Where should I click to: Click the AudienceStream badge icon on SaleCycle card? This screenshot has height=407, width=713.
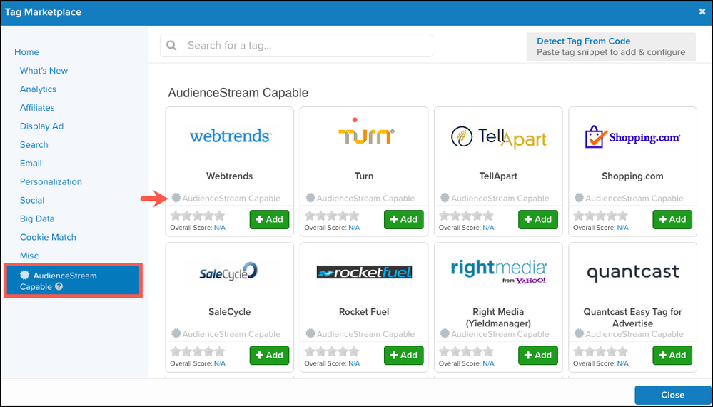coord(176,333)
